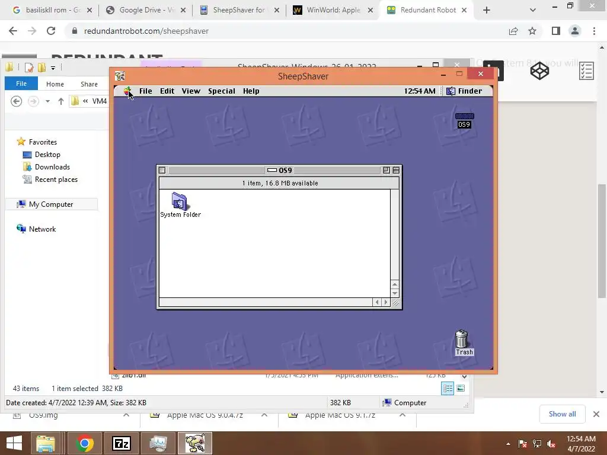Click VM4 in Explorer address path
607x455 pixels.
(x=100, y=101)
